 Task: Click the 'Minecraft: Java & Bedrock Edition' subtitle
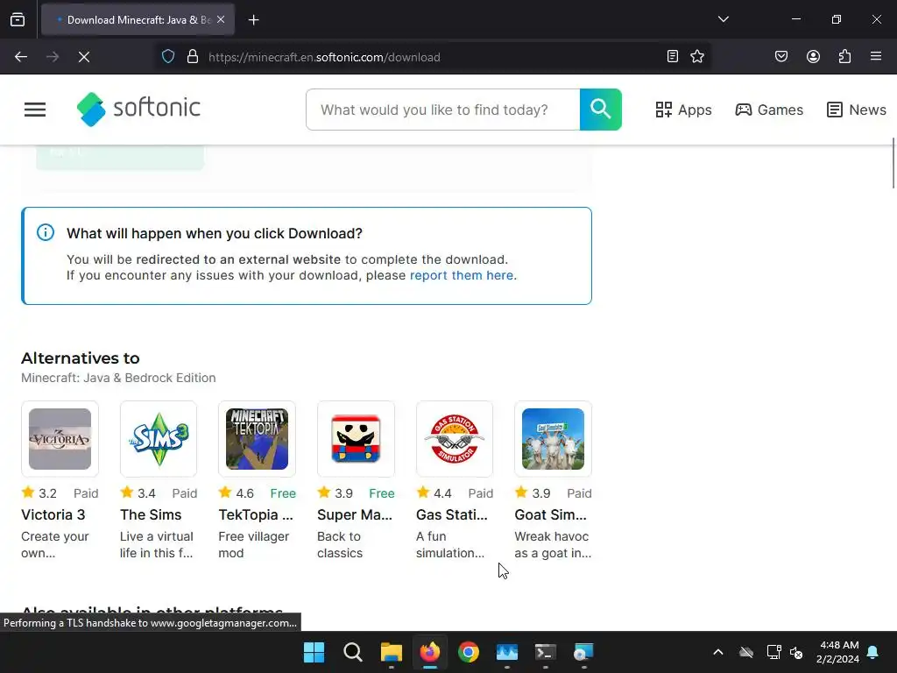click(118, 378)
